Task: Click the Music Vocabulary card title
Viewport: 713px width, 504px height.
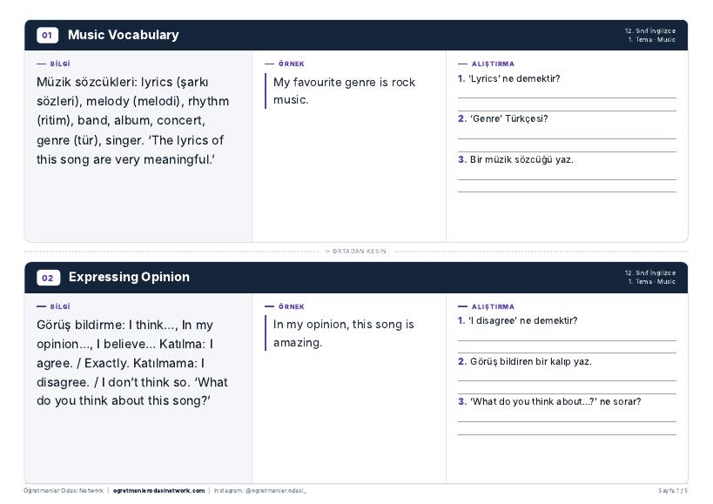Action: pyautogui.click(x=124, y=35)
